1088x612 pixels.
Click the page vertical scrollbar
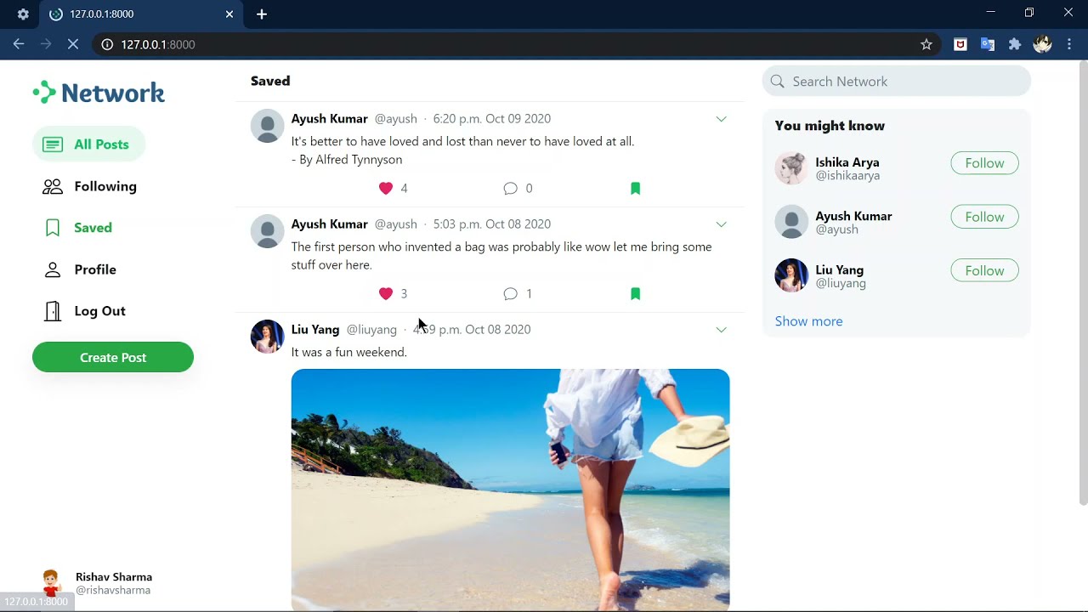tap(1083, 285)
